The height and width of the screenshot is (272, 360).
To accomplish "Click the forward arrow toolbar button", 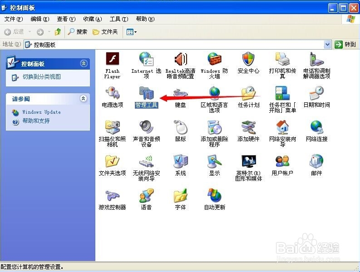I will coord(40,32).
